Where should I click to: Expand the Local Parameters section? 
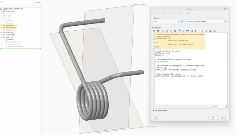153,111
